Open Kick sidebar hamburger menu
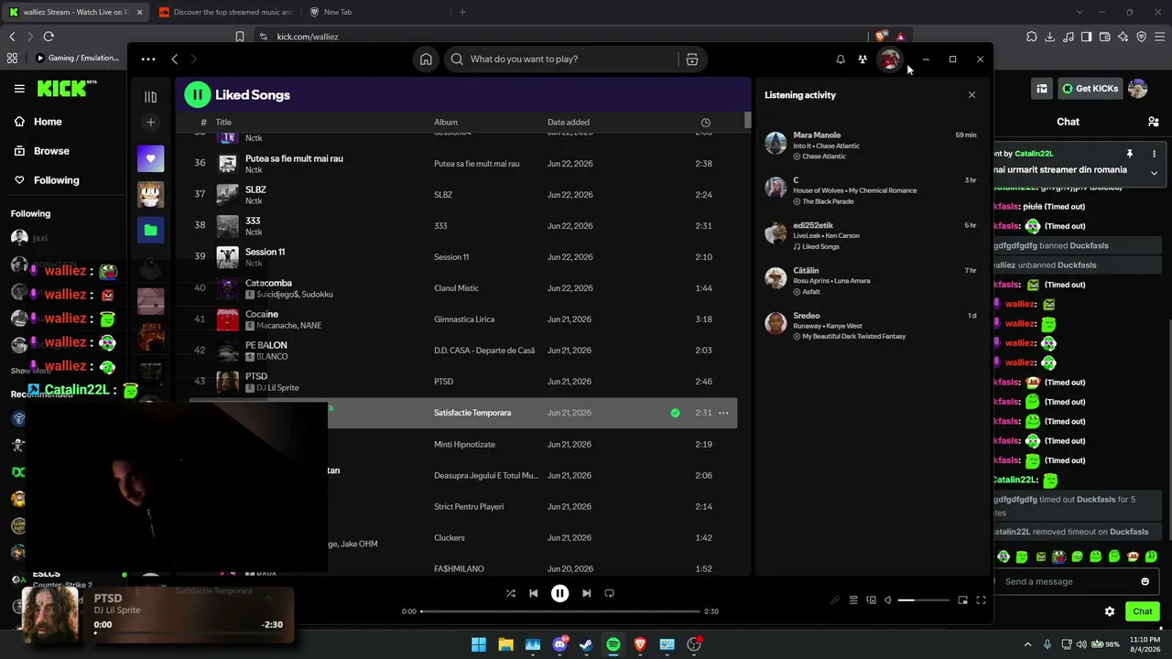 pyautogui.click(x=19, y=89)
